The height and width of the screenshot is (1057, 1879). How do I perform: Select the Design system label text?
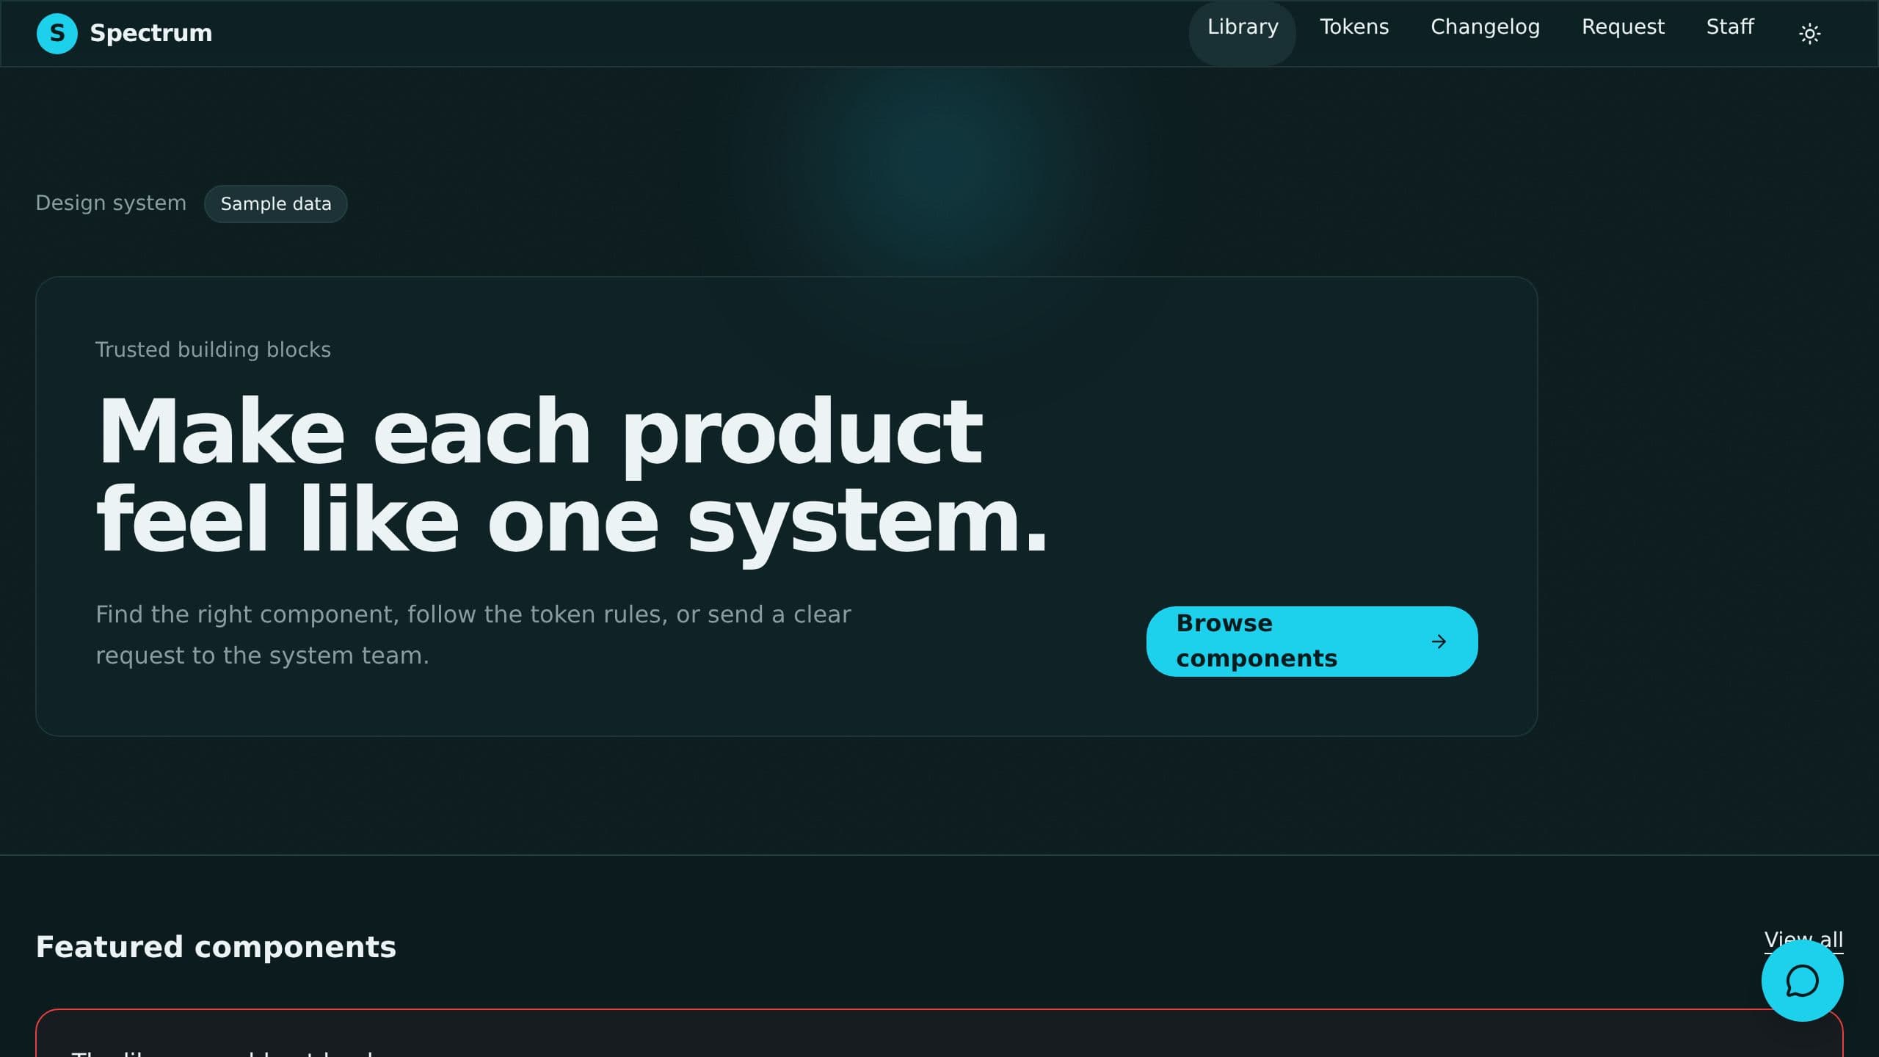pyautogui.click(x=111, y=203)
